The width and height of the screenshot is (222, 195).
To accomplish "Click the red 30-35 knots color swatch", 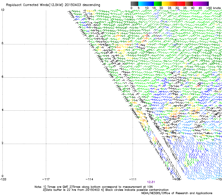I will [181, 4].
